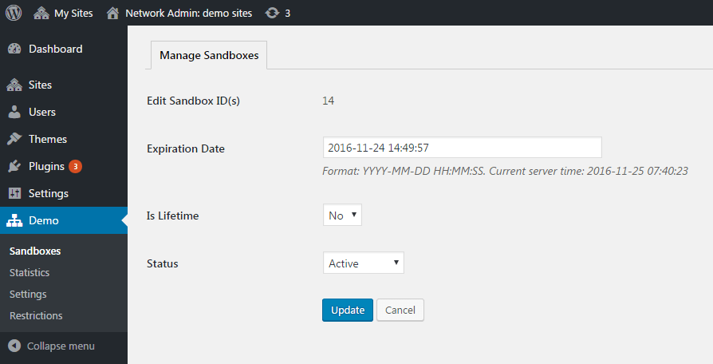713x364 pixels.
Task: Open the Settings sliders icon in sidebar
Action: 14,193
